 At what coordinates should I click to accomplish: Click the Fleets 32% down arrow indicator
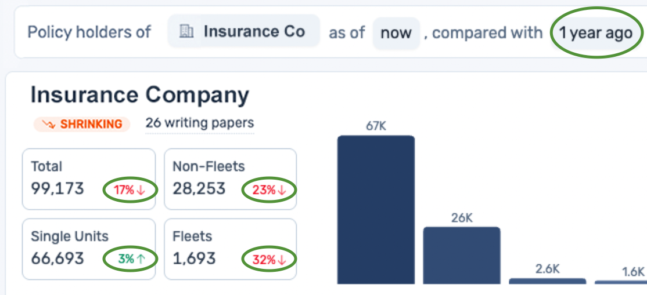tap(282, 260)
